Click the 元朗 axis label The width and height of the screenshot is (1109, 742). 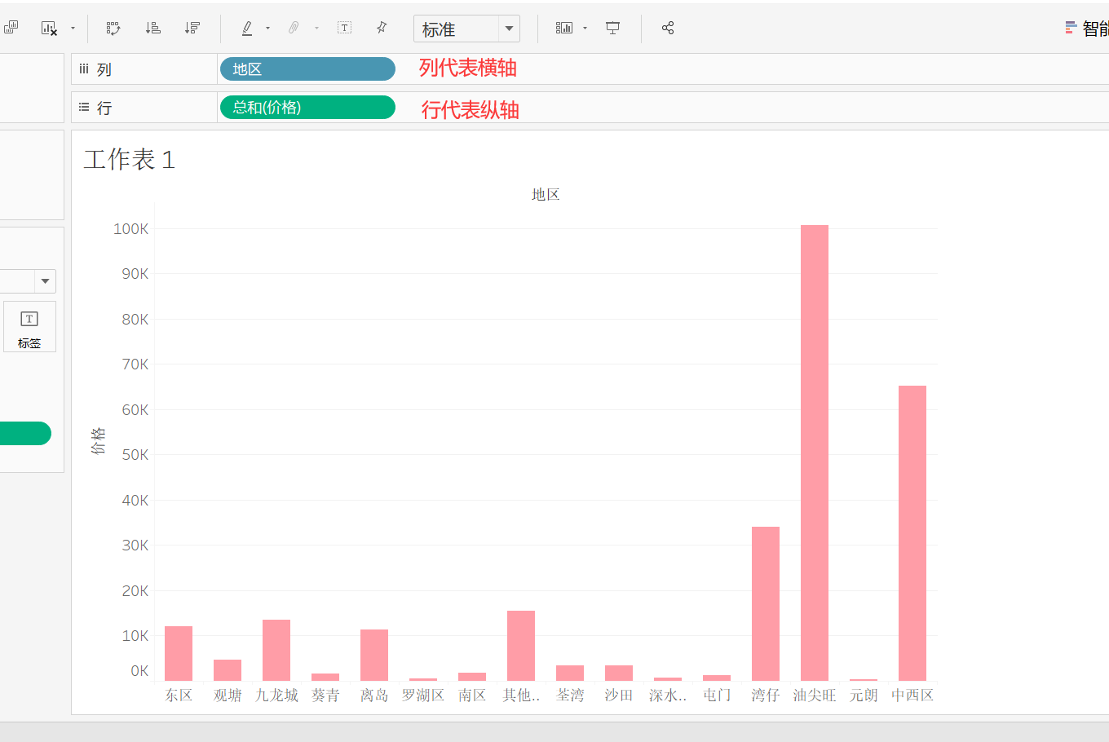pyautogui.click(x=864, y=695)
